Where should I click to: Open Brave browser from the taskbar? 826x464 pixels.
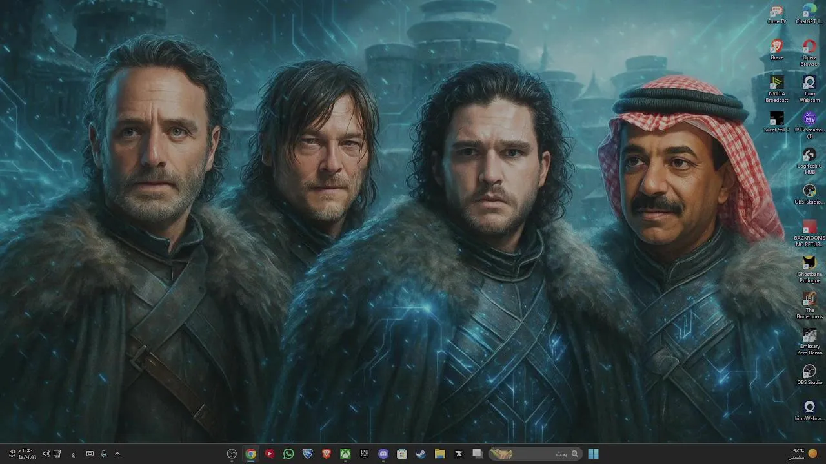click(327, 454)
